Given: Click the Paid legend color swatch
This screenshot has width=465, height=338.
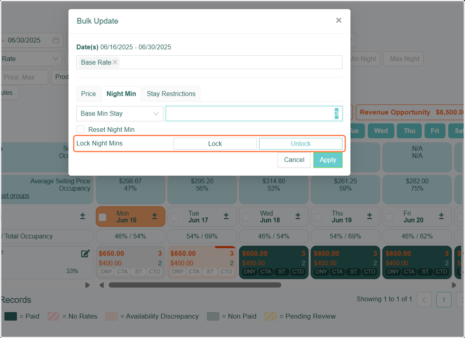Looking at the screenshot, I should tap(11, 316).
